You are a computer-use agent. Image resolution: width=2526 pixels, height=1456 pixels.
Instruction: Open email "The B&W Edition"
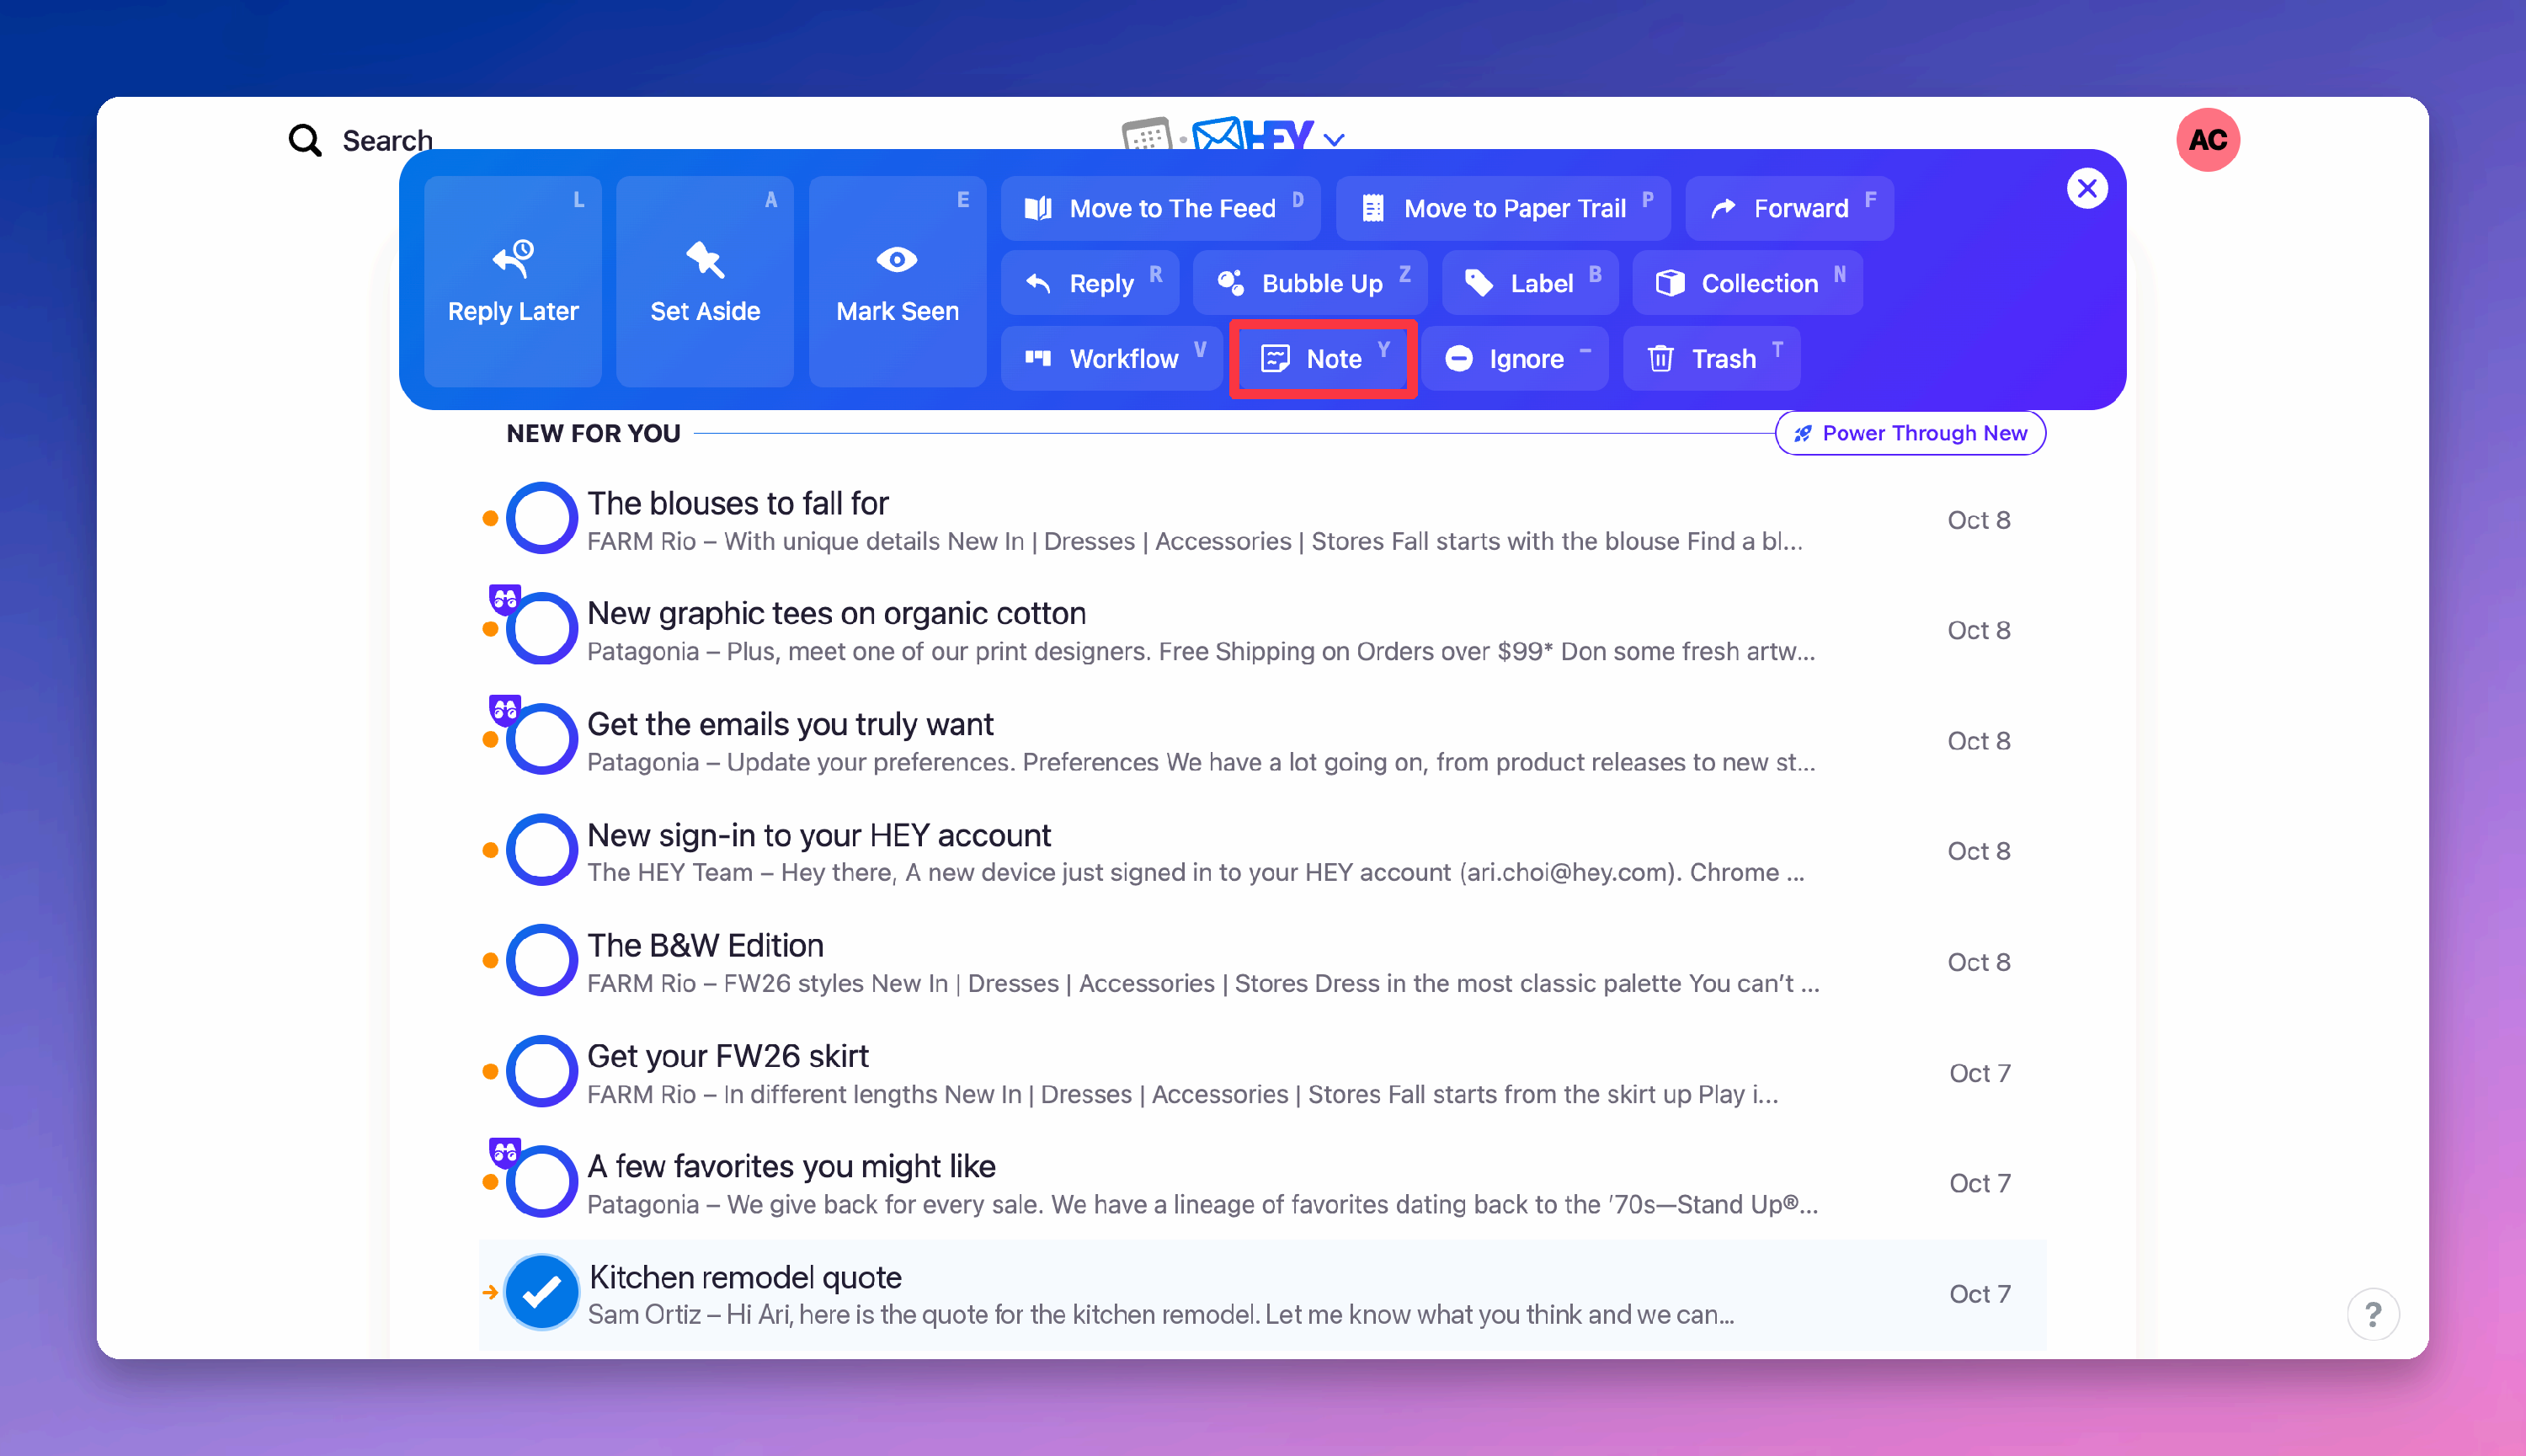(1262, 962)
